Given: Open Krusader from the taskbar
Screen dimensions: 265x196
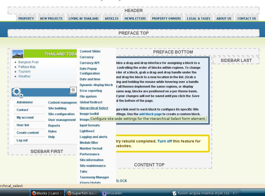Looking at the screenshot, I should 114,193.
